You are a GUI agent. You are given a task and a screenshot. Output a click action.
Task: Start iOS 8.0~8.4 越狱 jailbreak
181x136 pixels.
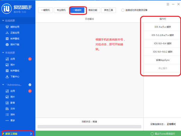point(163,43)
